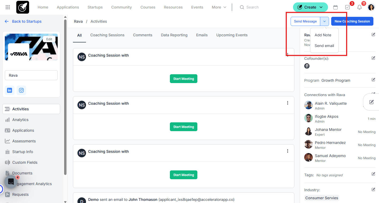Edit Industry with the pencil icon
This screenshot has width=379, height=203.
point(373,190)
